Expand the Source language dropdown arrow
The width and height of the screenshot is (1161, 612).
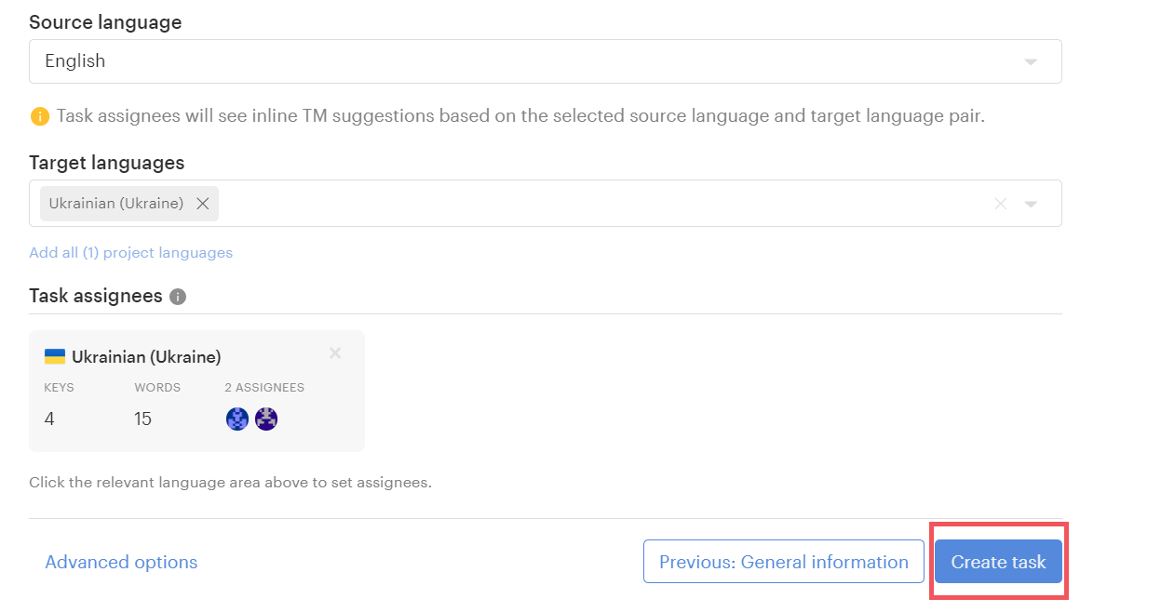click(x=1031, y=62)
